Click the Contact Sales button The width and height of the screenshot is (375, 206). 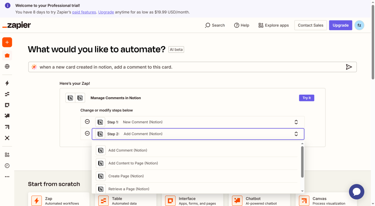click(310, 25)
